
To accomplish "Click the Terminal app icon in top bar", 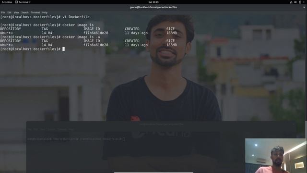I will click(16, 2).
